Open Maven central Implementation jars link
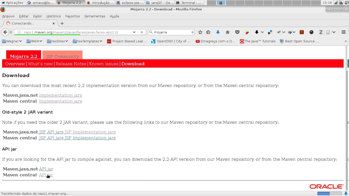Viewport: 349px width, 196px height. [x=60, y=101]
